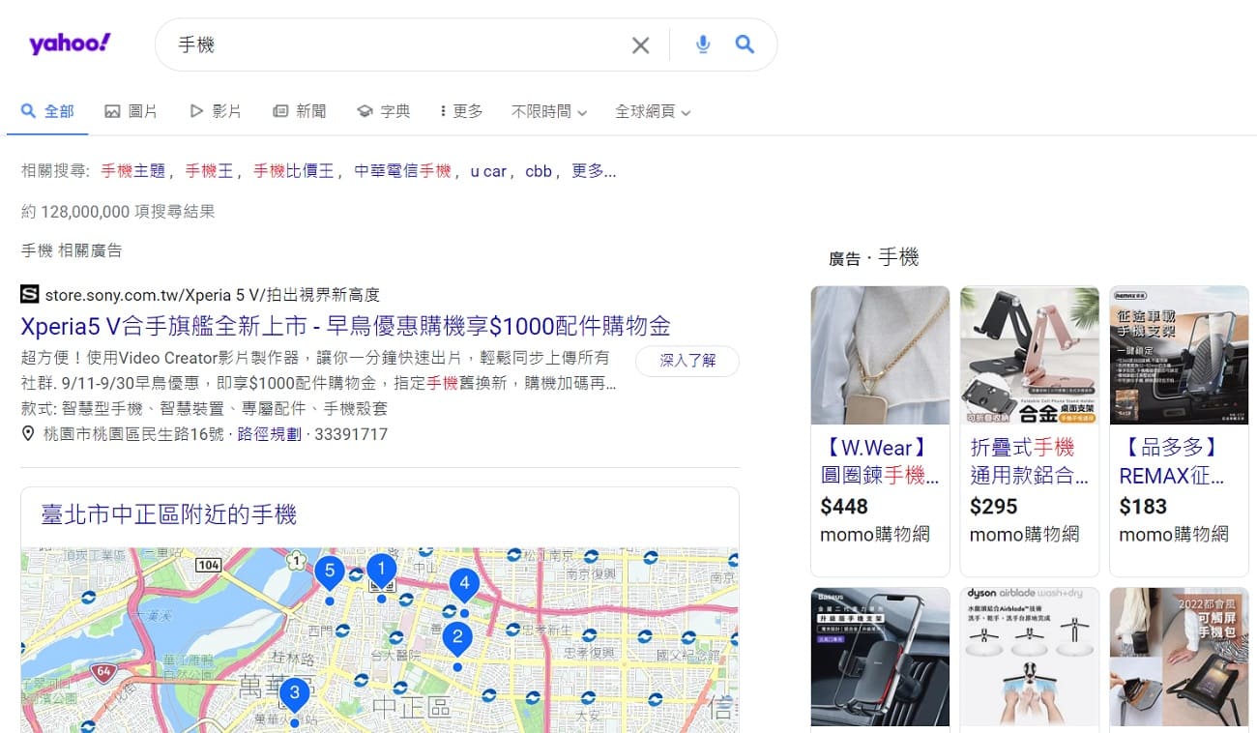Click the 手機殼套 link

click(355, 408)
